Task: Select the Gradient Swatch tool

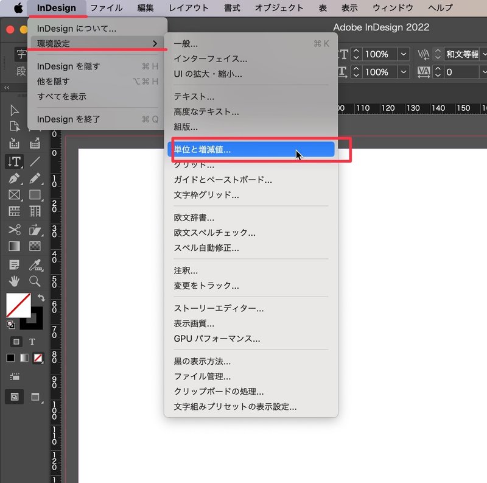Action: point(14,246)
